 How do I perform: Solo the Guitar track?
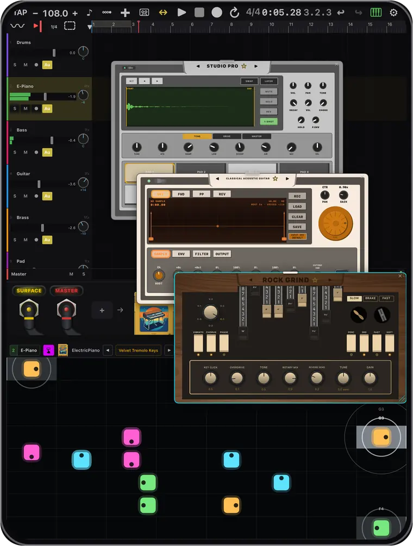click(x=15, y=196)
